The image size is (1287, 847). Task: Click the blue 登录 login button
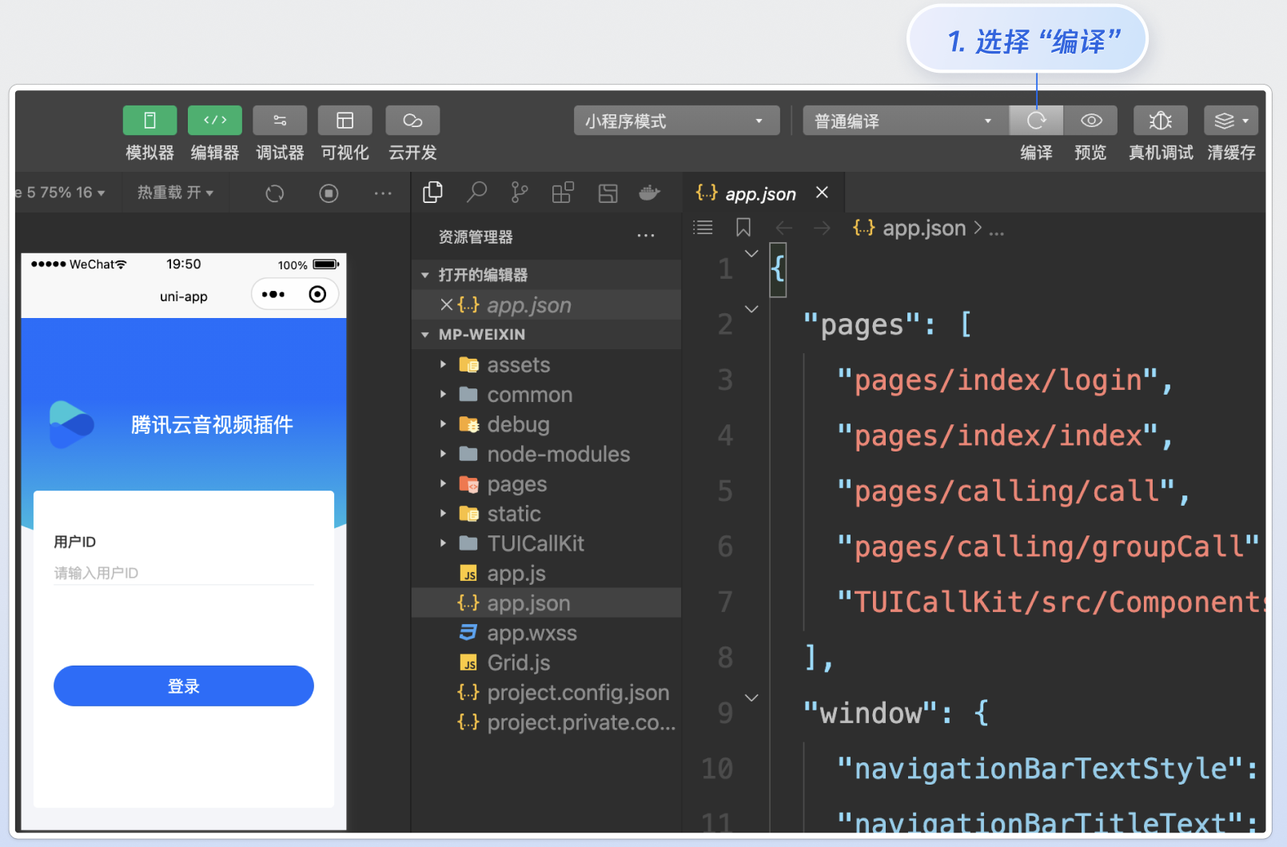183,686
